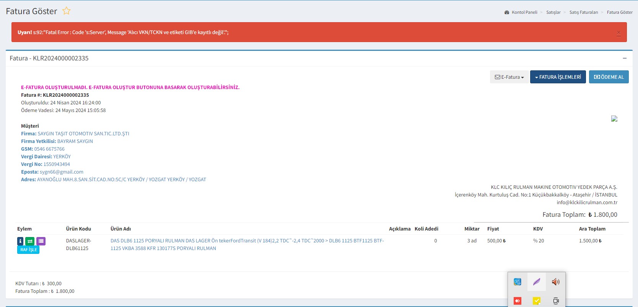Click the green swap arrows icon
The width and height of the screenshot is (638, 307).
30,241
